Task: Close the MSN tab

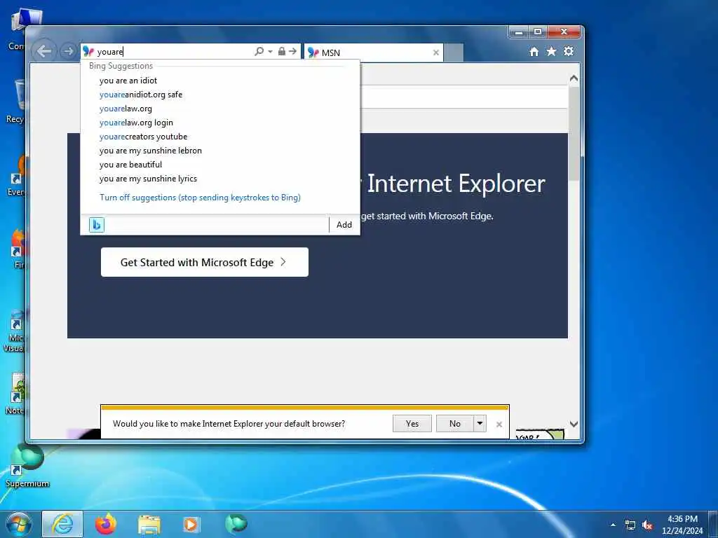Action: coord(436,53)
